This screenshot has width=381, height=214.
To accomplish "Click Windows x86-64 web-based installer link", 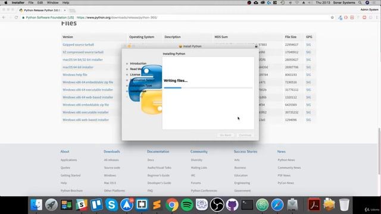I will pyautogui.click(x=88, y=97).
